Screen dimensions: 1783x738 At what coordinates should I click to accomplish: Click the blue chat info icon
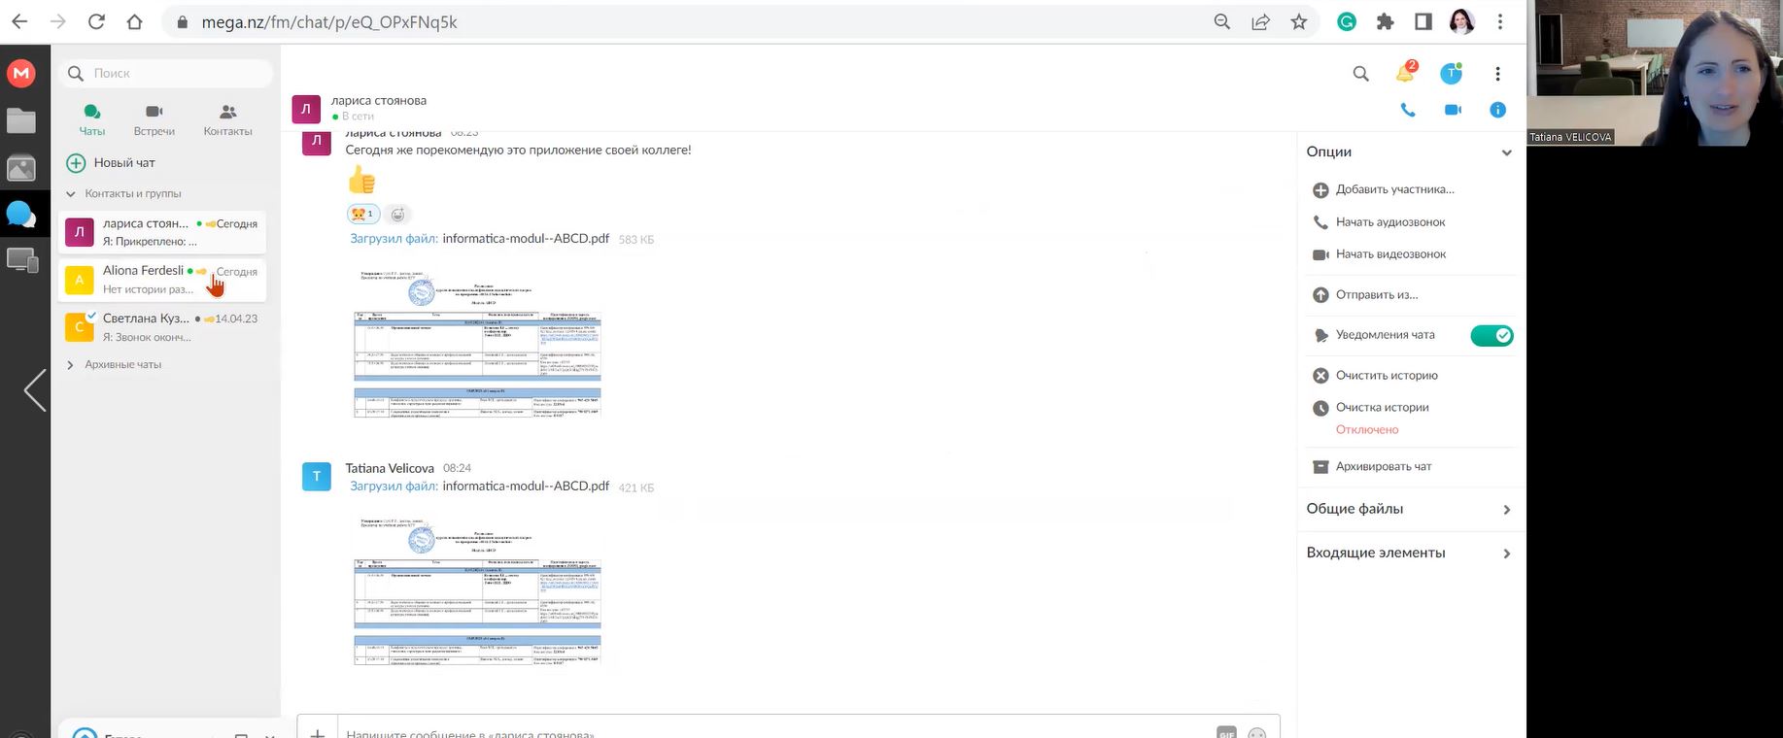click(x=1497, y=110)
